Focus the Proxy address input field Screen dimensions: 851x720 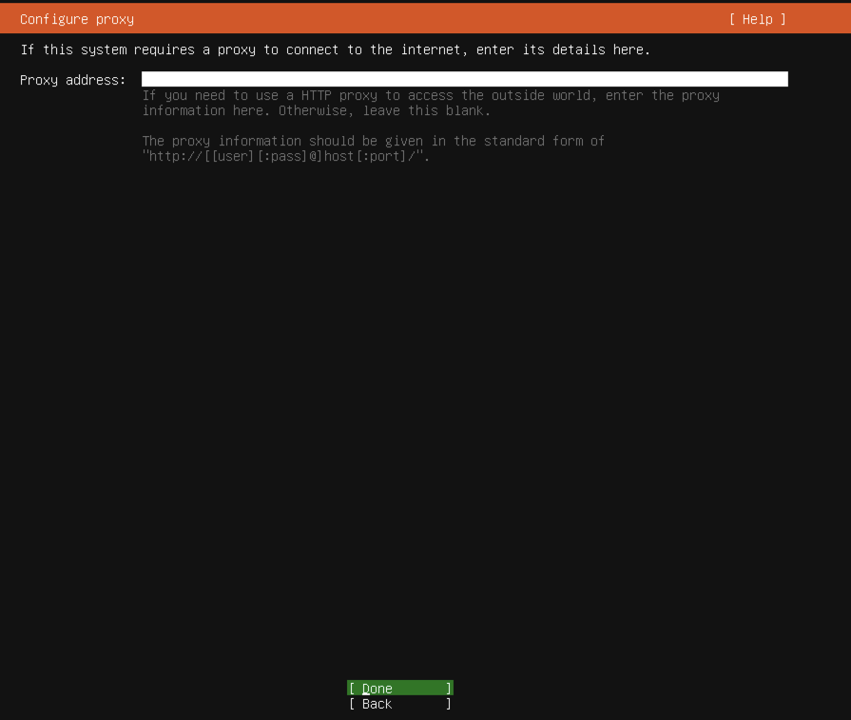[x=465, y=79]
